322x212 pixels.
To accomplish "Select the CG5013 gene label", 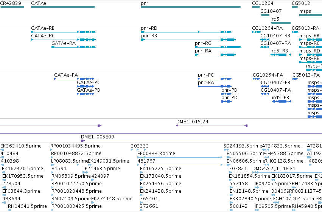I will click(301, 3).
